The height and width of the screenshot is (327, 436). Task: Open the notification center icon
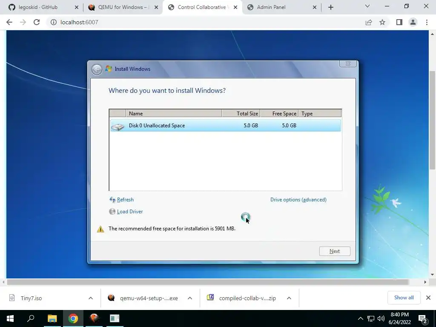point(423,318)
